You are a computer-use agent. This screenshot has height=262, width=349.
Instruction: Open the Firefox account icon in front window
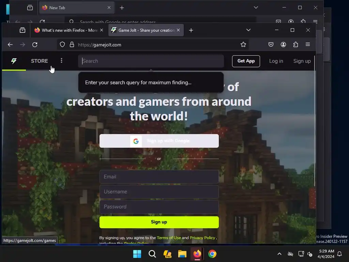(x=283, y=45)
